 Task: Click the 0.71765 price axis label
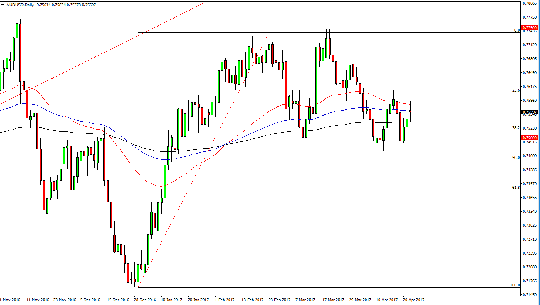[x=529, y=281]
